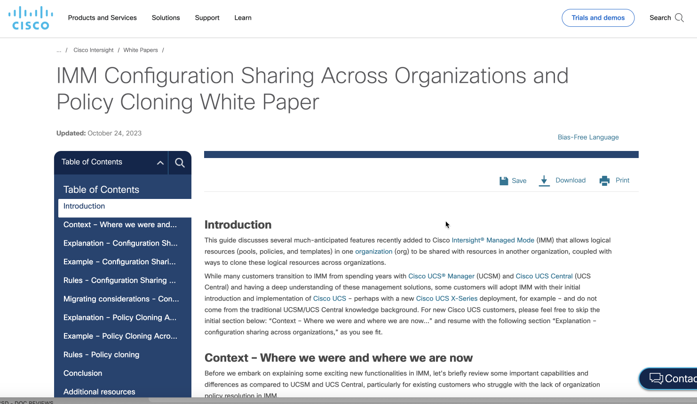Open the Table of Contents search icon
The height and width of the screenshot is (404, 697).
(x=180, y=162)
